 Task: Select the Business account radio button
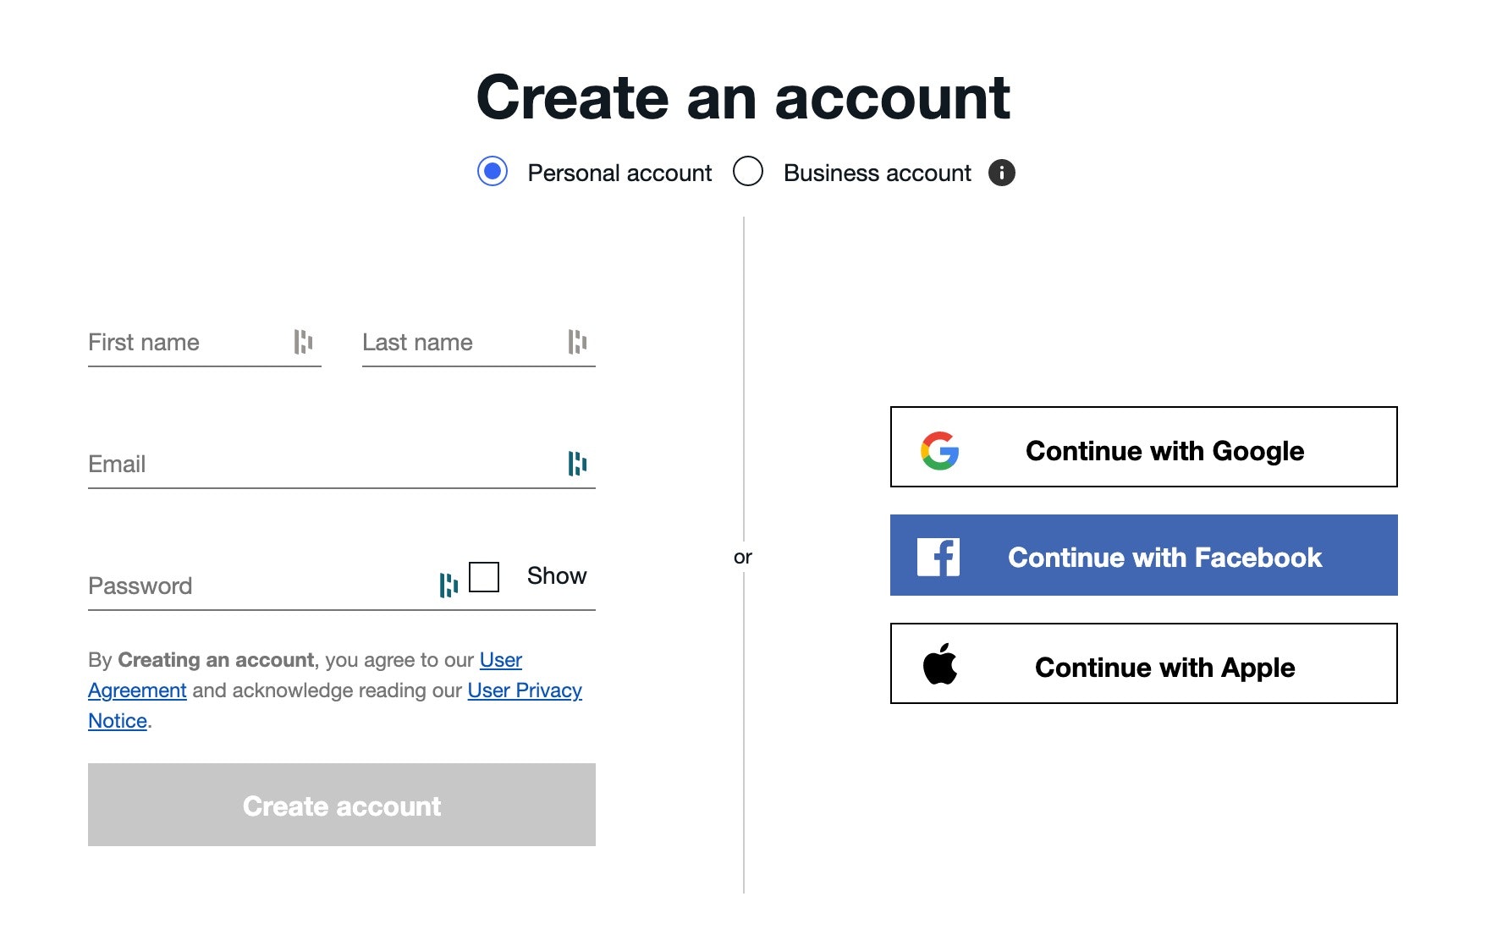[x=748, y=171]
